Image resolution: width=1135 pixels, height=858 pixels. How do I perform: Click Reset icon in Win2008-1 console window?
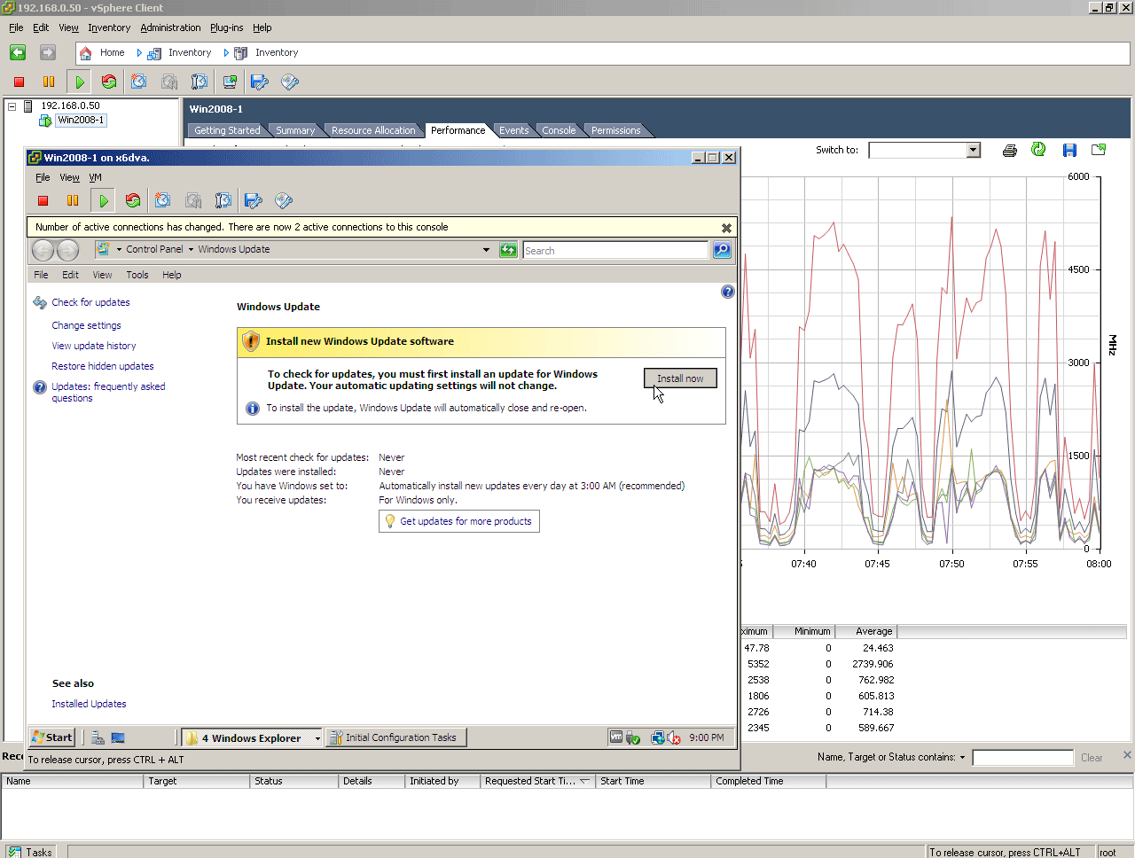(133, 201)
